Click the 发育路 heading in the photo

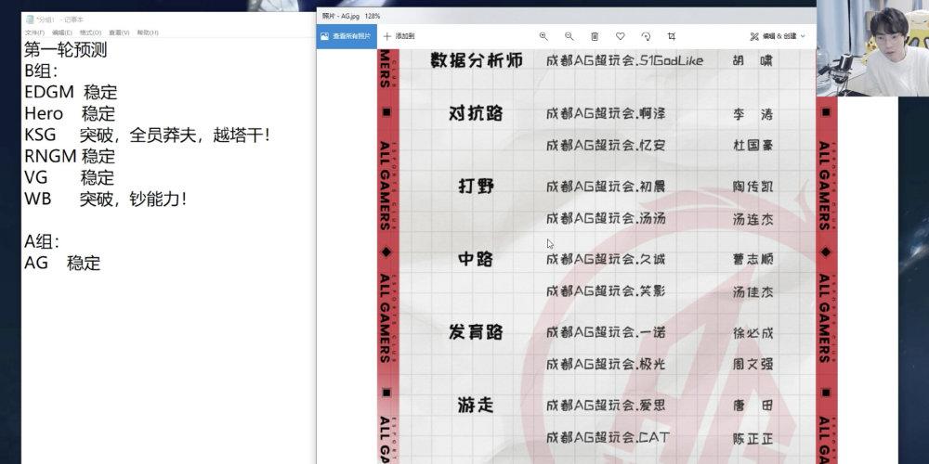[x=476, y=332]
